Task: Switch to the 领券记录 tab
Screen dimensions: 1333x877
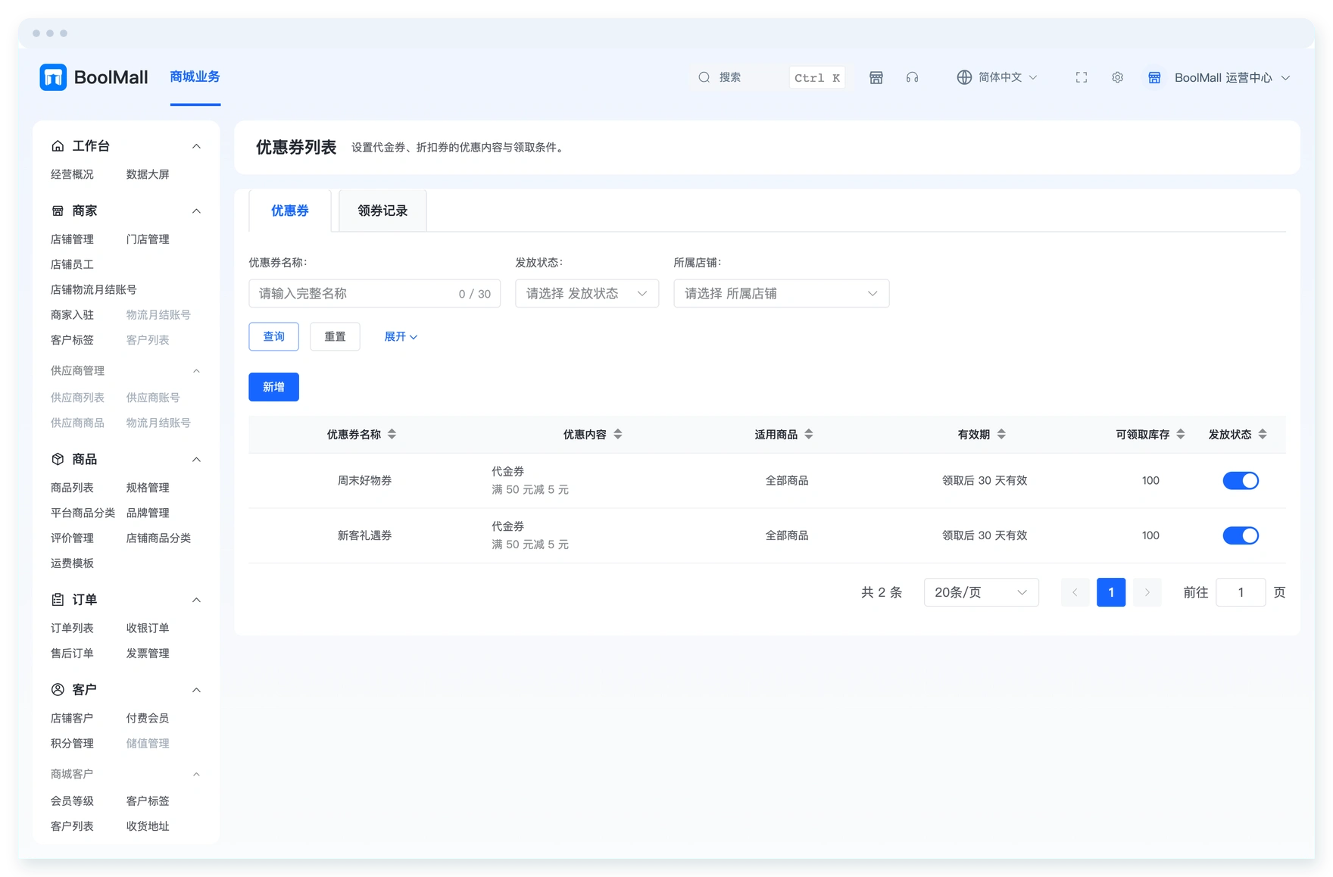Action: tap(382, 211)
